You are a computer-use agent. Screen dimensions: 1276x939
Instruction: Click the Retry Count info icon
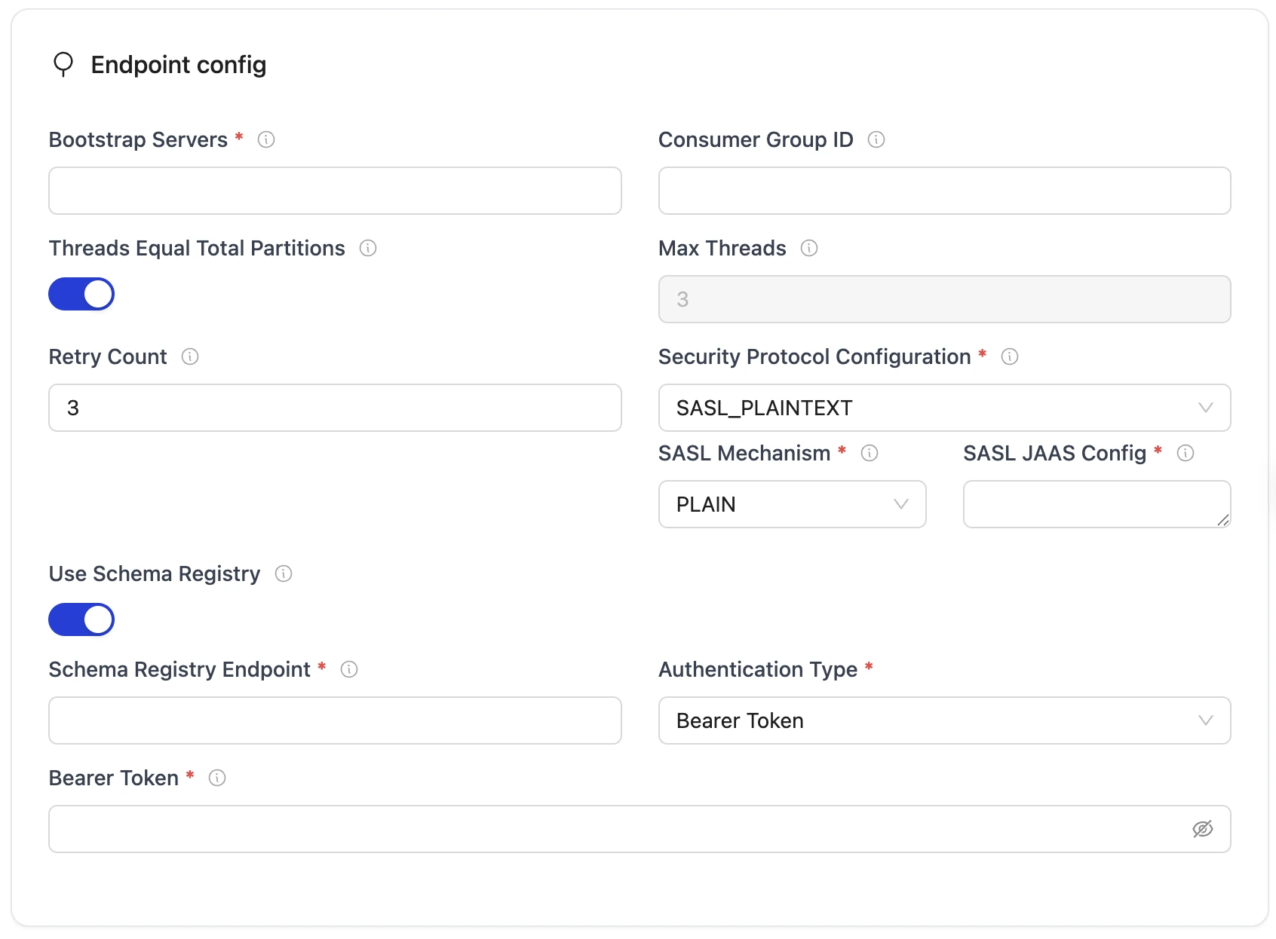click(190, 357)
